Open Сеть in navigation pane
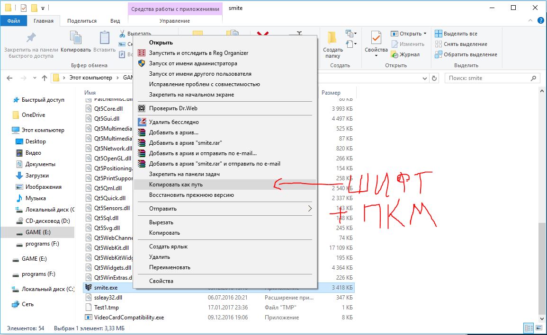The height and width of the screenshot is (335, 547). [27, 304]
